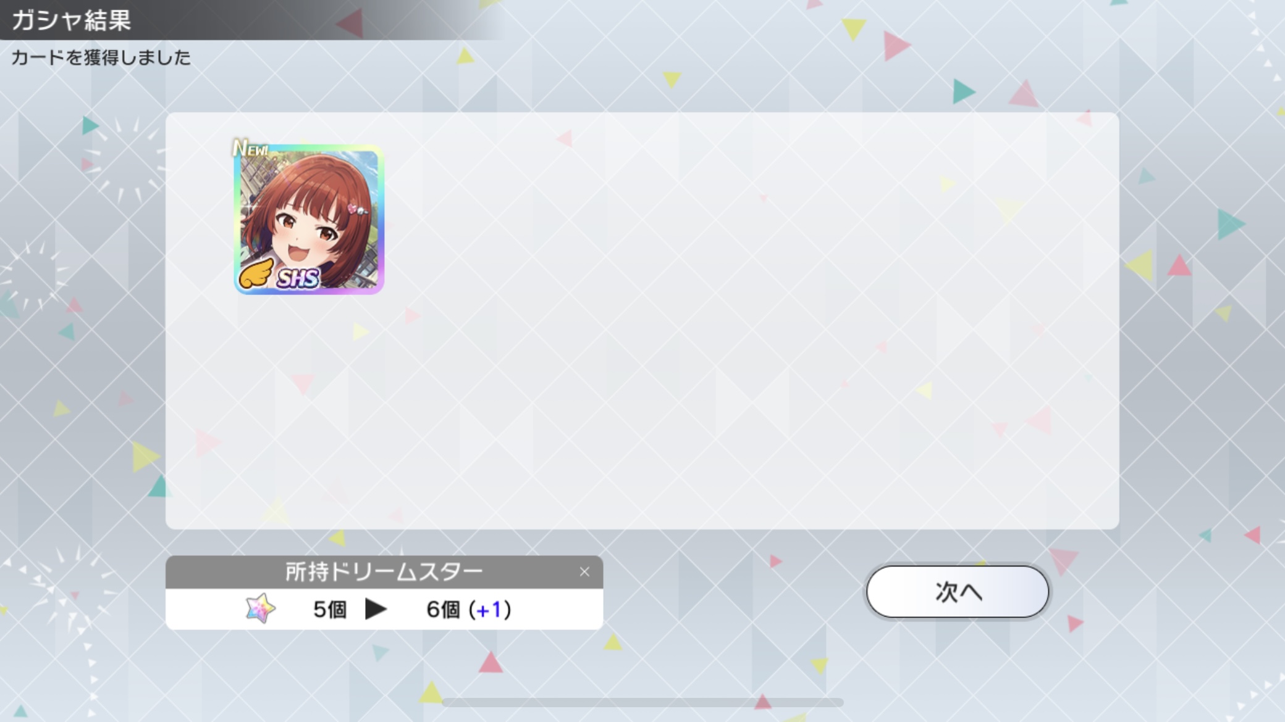Click the black arrow between star counts
Screen dimensions: 1285x722
pyautogui.click(x=376, y=609)
